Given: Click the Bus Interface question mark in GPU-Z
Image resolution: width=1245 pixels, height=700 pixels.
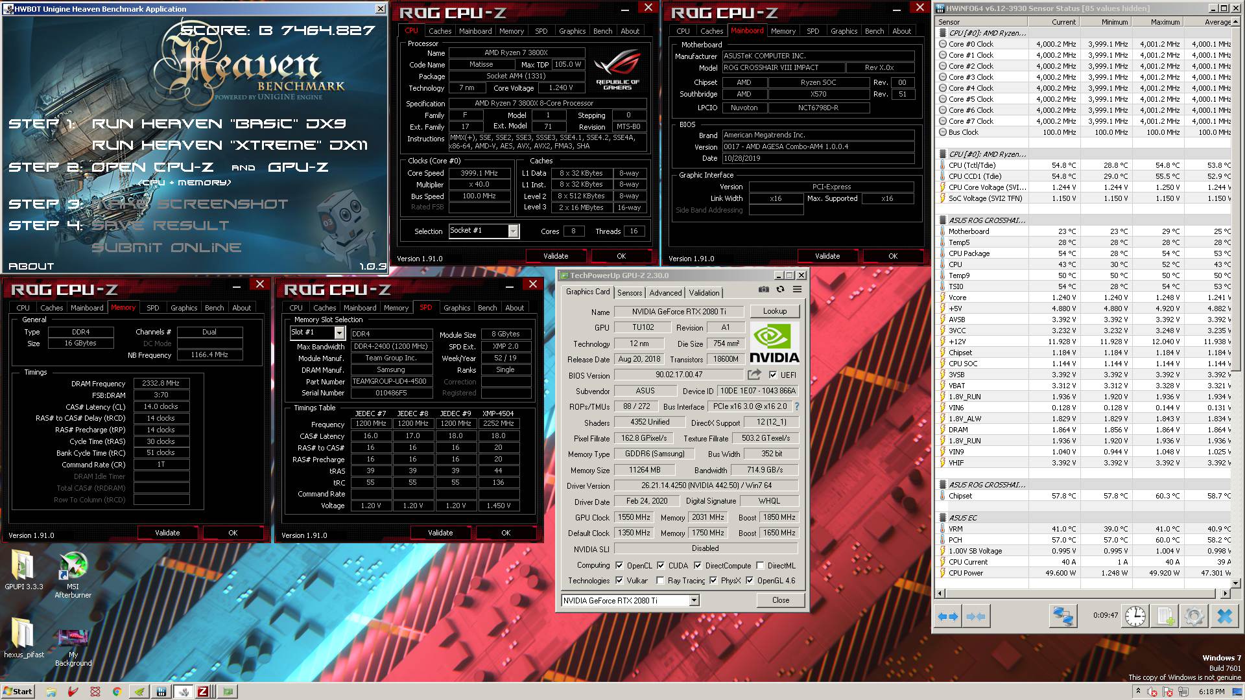Looking at the screenshot, I should pos(796,406).
